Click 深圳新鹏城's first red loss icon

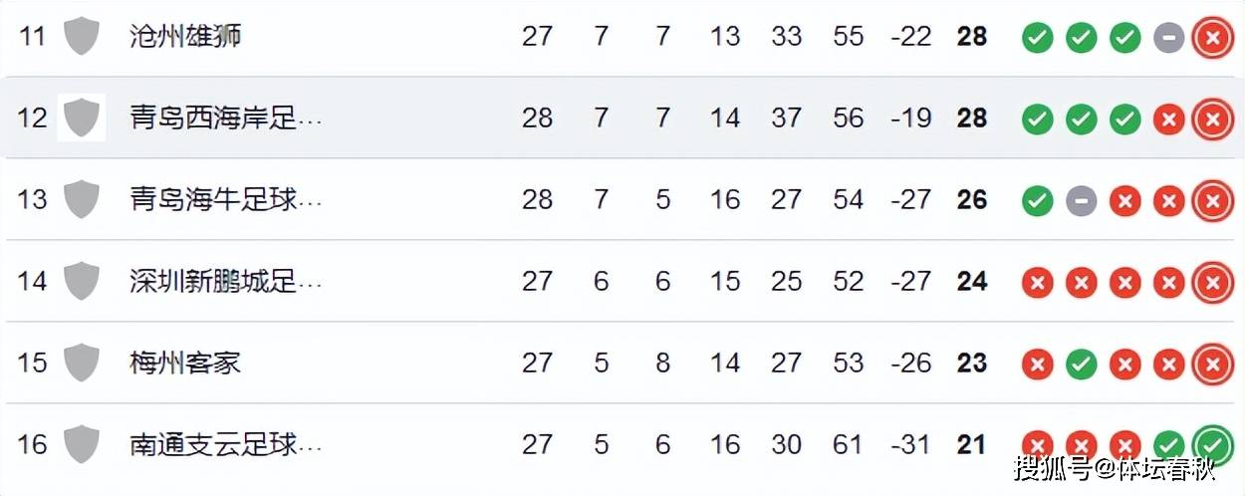1037,283
